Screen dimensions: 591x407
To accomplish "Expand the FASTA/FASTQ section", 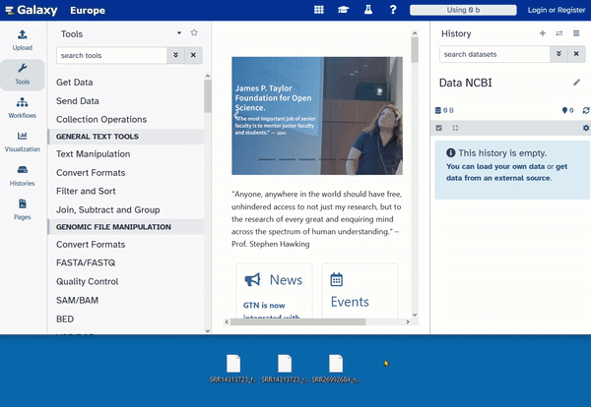I will pos(86,262).
